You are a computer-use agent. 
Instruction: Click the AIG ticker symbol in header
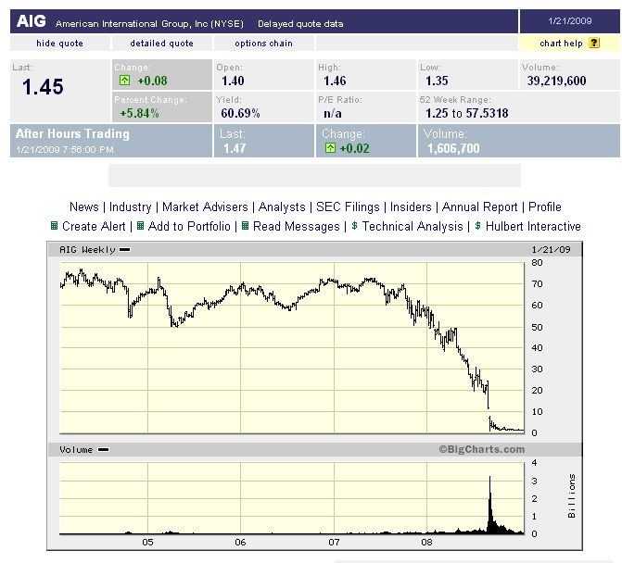32,21
